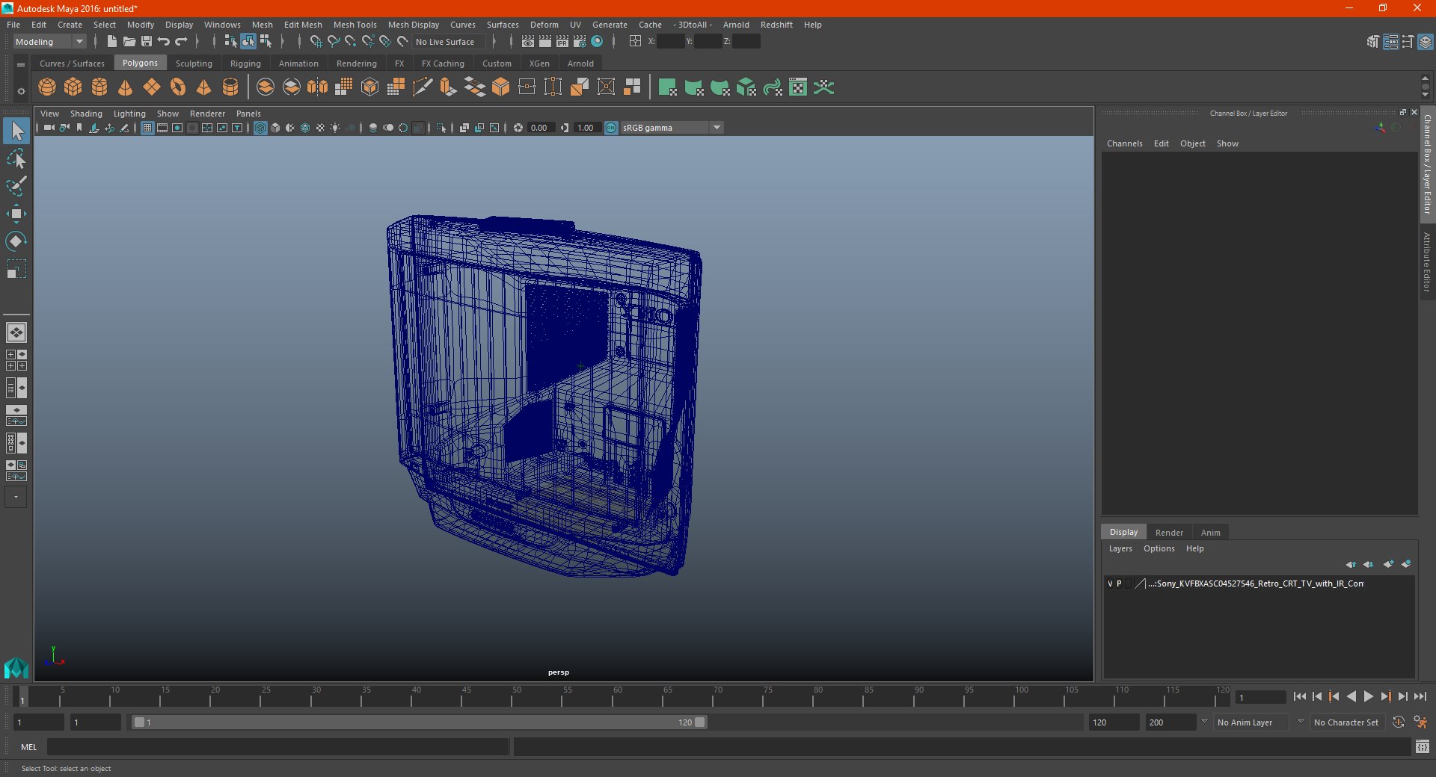Select the Lasso tool in the toolbox
Viewport: 1436px width, 777px height.
click(16, 159)
